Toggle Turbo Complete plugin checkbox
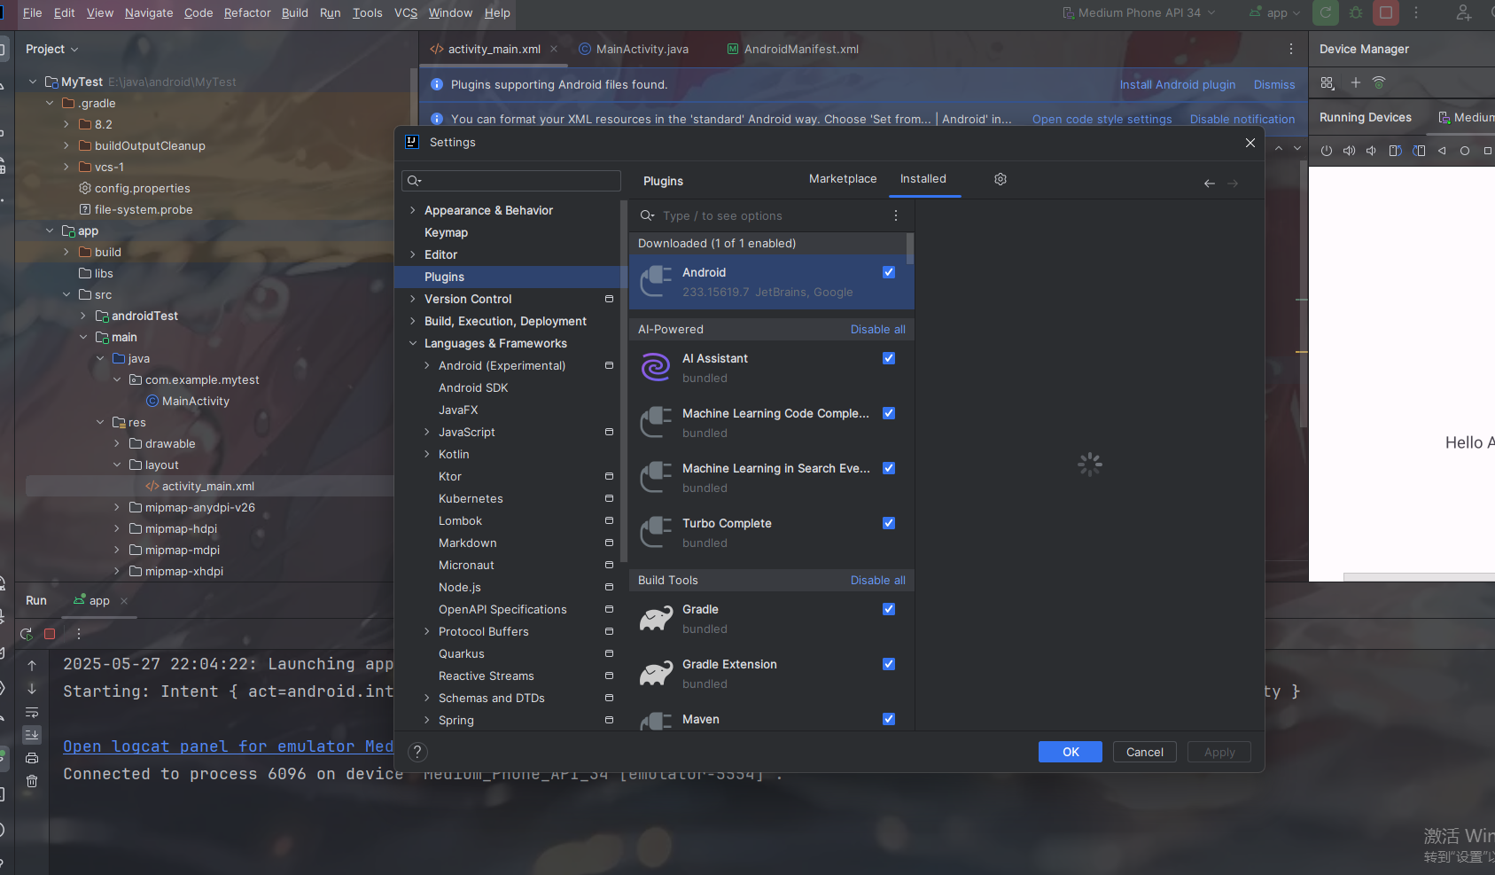The image size is (1495, 875). (889, 523)
